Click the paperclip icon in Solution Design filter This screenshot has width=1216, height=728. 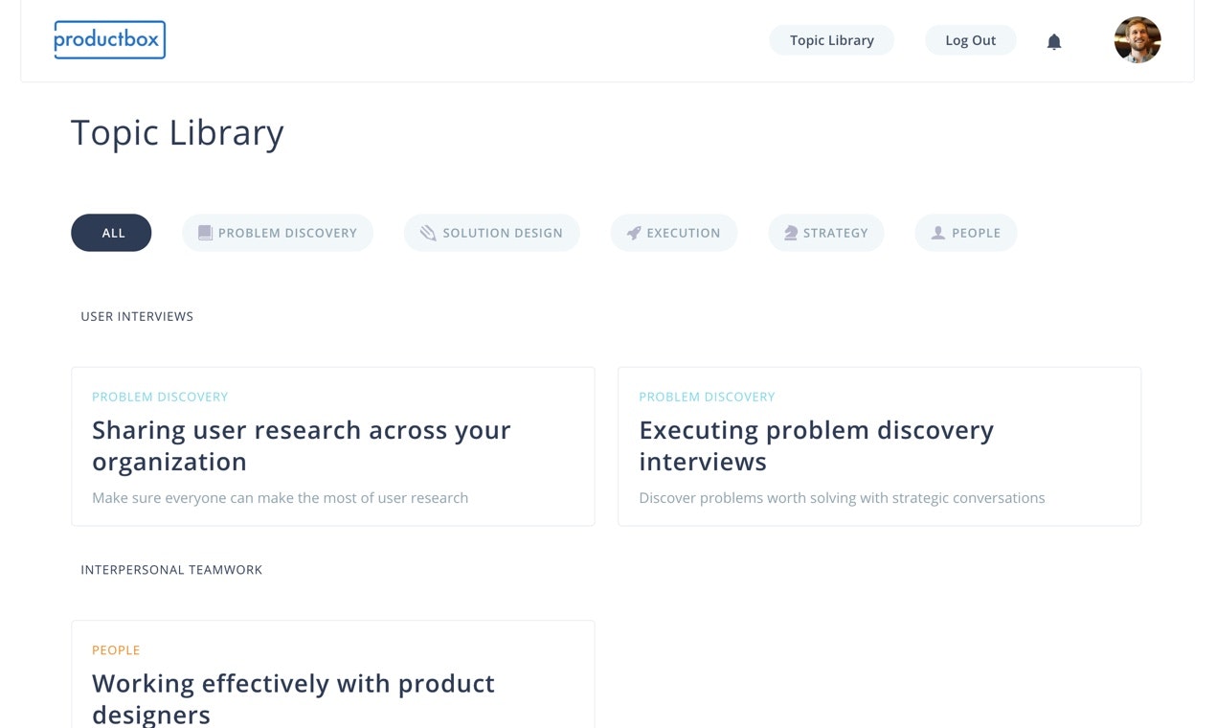pos(427,232)
